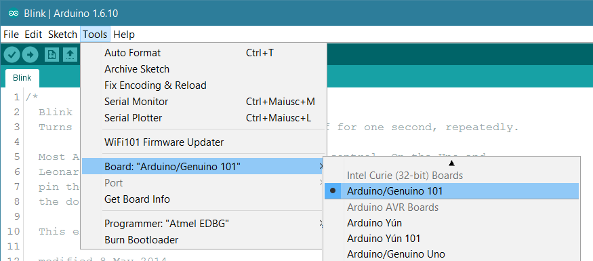Click the Open sketch up-arrow icon
This screenshot has width=593, height=261.
70,55
